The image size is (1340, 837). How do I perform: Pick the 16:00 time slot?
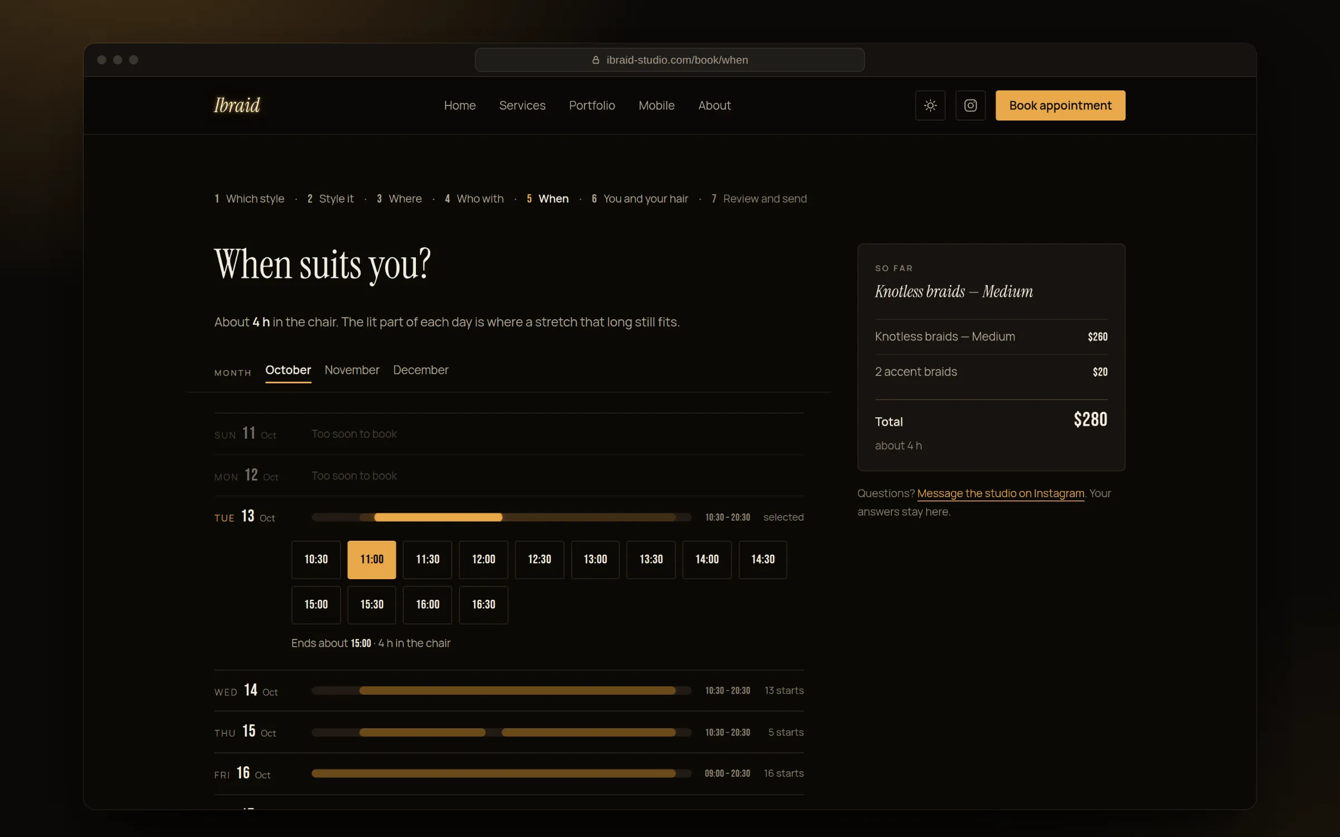click(x=428, y=605)
